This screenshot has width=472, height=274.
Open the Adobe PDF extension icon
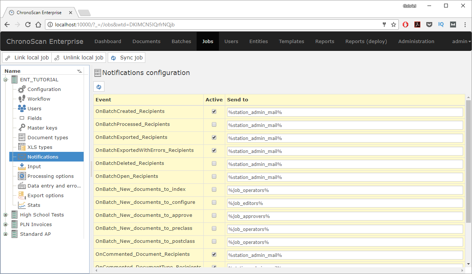417,25
